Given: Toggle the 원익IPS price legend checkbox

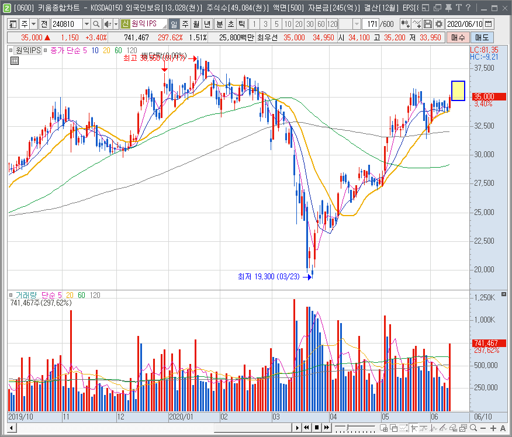Looking at the screenshot, I should 11,50.
